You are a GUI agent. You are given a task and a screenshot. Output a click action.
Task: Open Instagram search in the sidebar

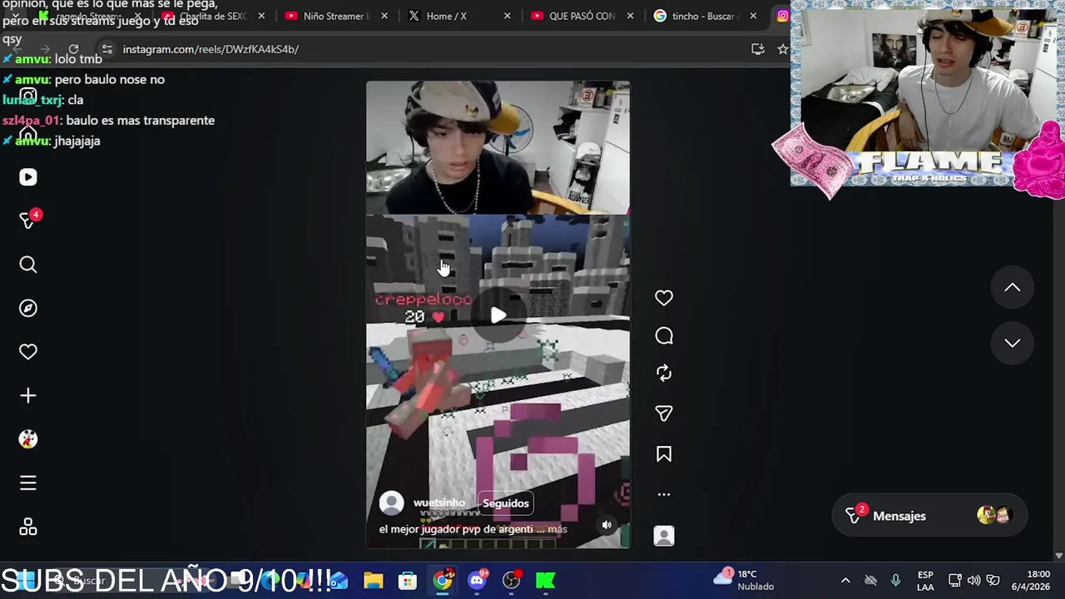coord(28,265)
